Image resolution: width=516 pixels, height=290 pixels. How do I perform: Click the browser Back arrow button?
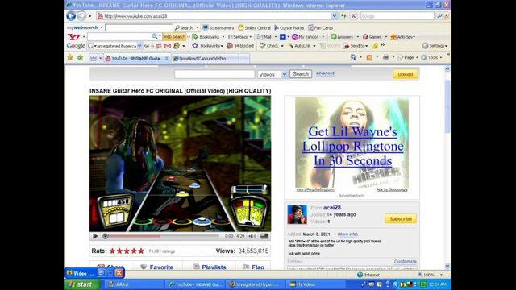click(x=71, y=16)
